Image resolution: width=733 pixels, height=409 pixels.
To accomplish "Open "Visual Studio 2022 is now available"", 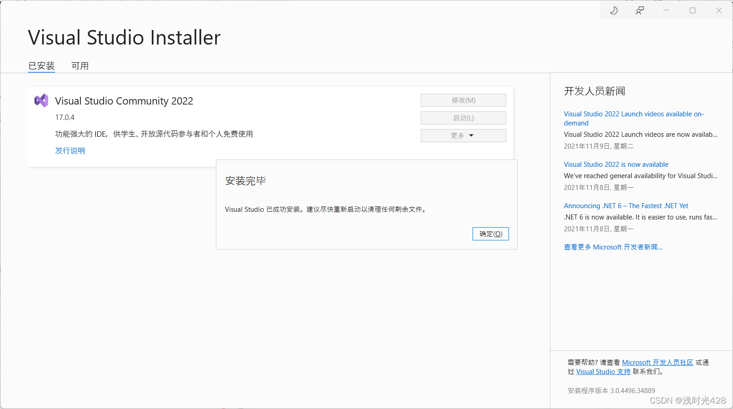I will [616, 164].
